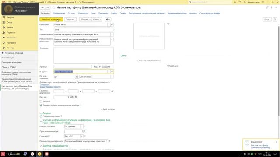Click the Записать и закрыть button

click(x=51, y=20)
